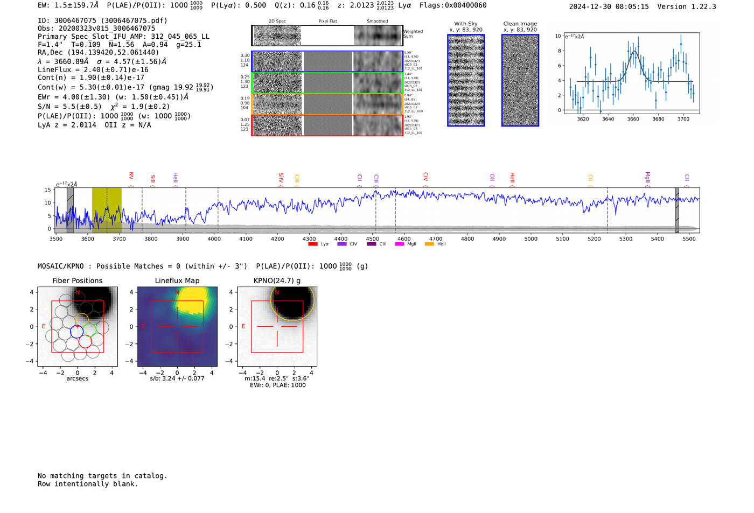The width and height of the screenshot is (754, 513).
Task: Click the wavelength λ = 3660.89Å line
Action: click(x=102, y=61)
